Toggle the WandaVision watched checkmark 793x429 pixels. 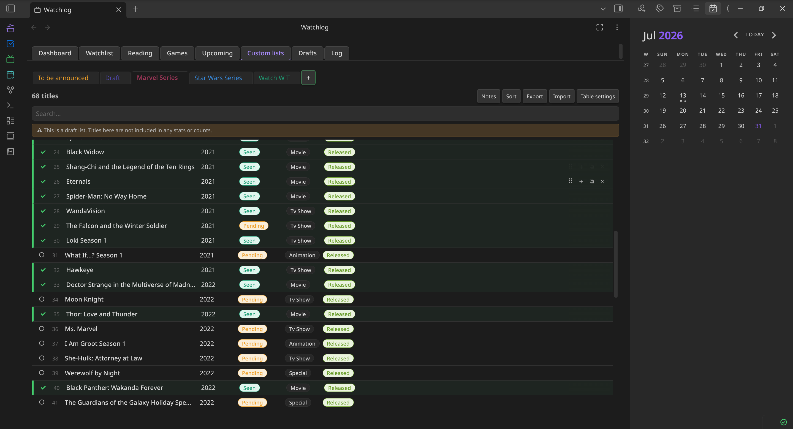[x=44, y=211]
